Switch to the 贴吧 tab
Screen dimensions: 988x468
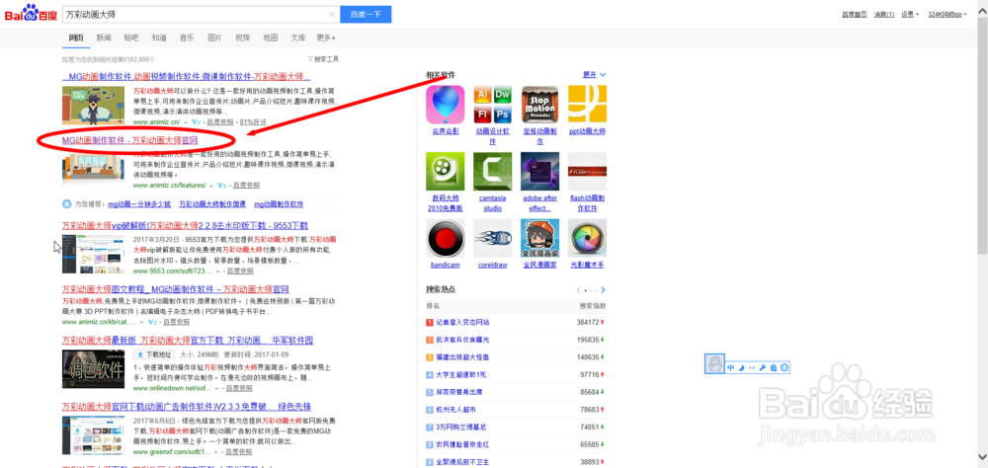(x=131, y=38)
